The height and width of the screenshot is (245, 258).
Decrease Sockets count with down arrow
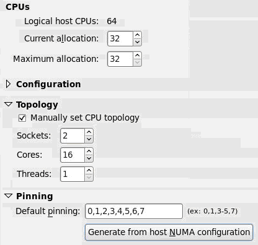[x=89, y=139]
